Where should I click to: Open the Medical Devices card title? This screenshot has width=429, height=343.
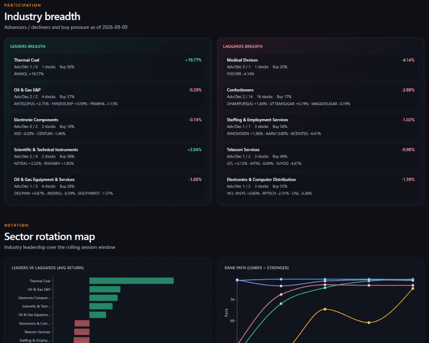point(242,60)
